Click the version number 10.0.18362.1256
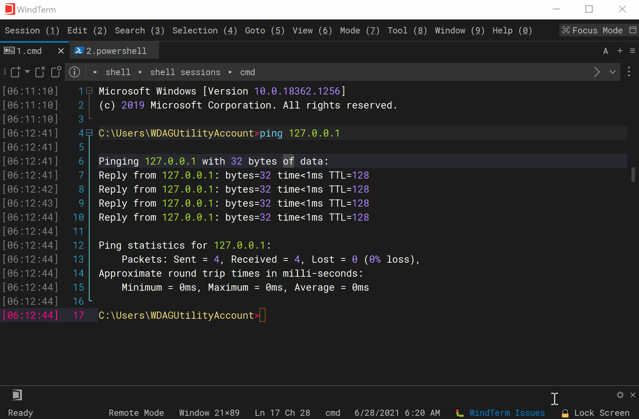The image size is (639, 419). pyautogui.click(x=297, y=91)
